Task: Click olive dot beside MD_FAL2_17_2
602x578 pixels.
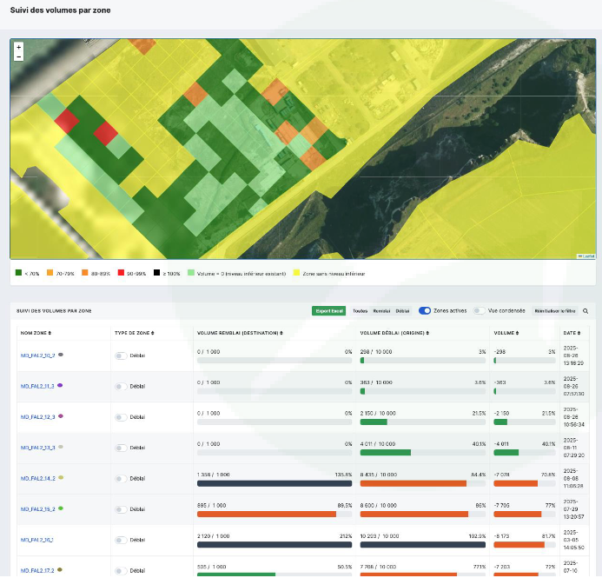Action: pyautogui.click(x=60, y=570)
